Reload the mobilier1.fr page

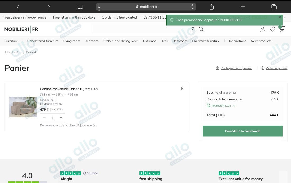click(192, 7)
